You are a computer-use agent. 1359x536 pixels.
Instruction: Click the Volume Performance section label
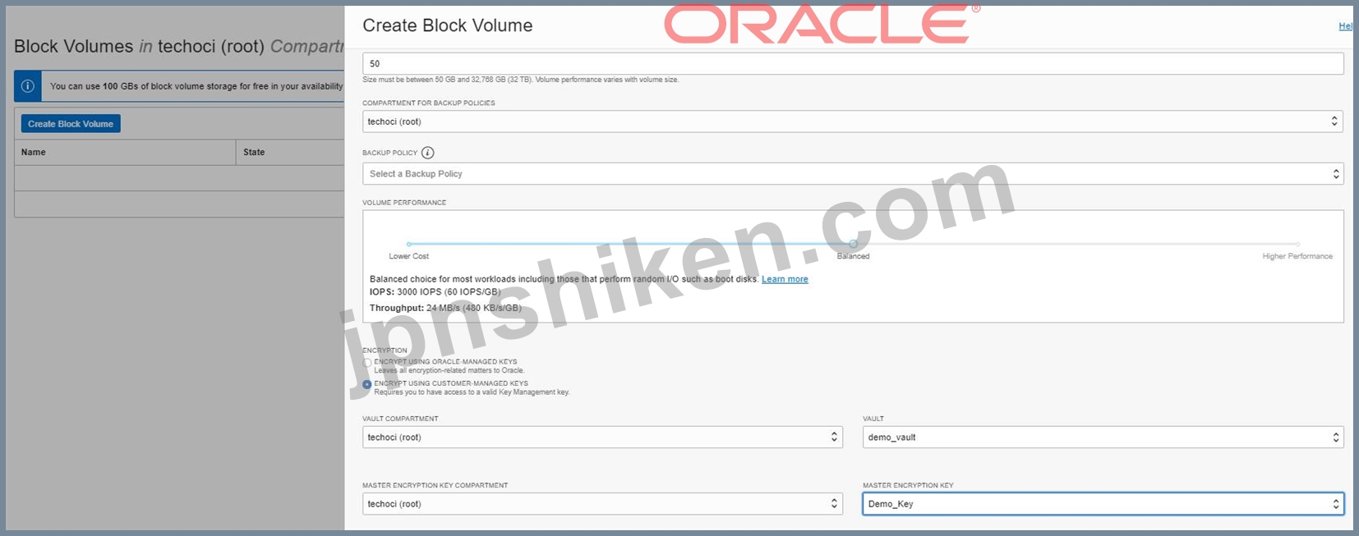(404, 203)
